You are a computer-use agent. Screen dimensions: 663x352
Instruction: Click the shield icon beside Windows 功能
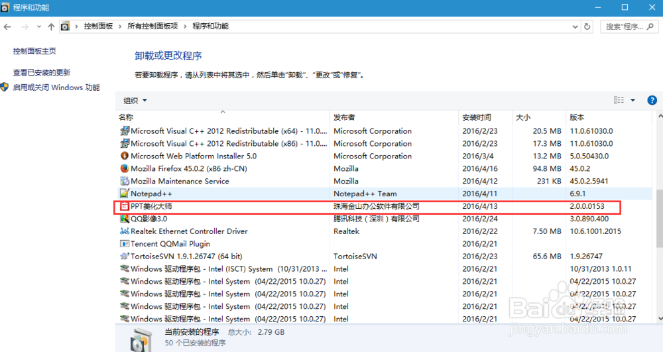(x=5, y=88)
